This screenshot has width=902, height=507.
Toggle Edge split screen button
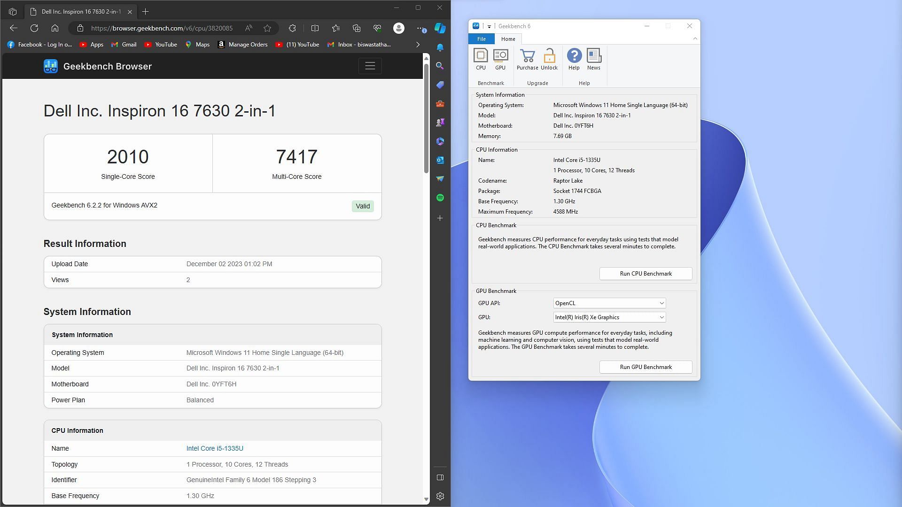[315, 28]
